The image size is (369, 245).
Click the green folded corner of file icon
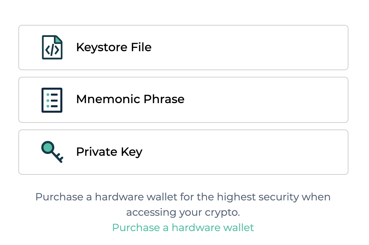[x=58, y=39]
